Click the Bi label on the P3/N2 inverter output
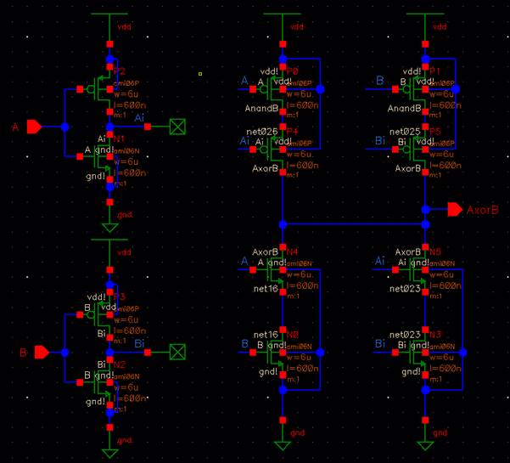This screenshot has height=463, width=510. pyautogui.click(x=139, y=343)
